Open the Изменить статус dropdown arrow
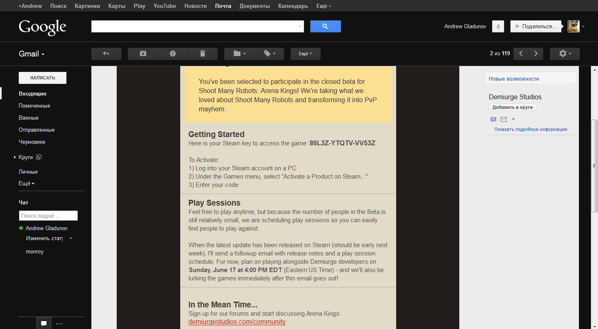This screenshot has width=598, height=329. click(x=71, y=238)
